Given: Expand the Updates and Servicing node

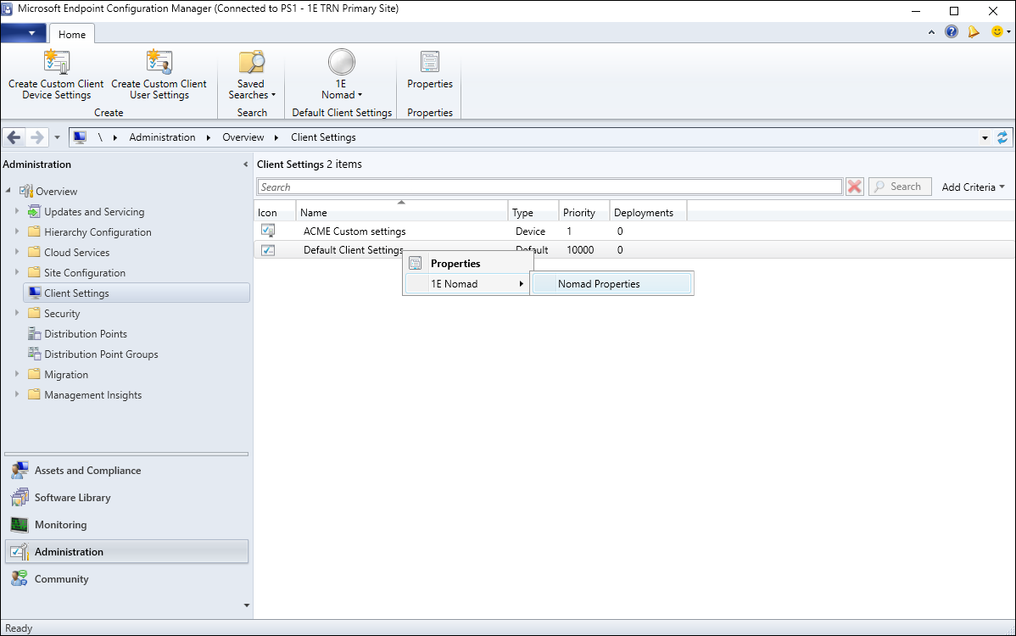Looking at the screenshot, I should (x=16, y=212).
